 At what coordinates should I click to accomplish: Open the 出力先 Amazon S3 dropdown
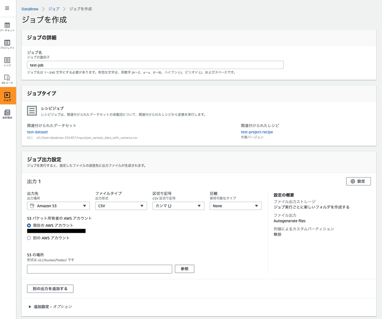(x=58, y=206)
